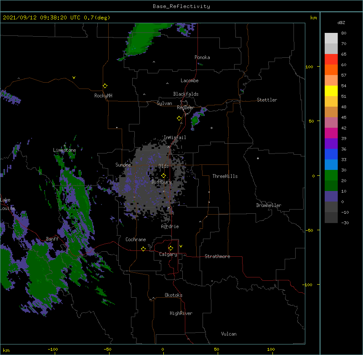Click the yellow V marker northwest of RockyMH
This screenshot has width=363, height=355.
[74, 78]
